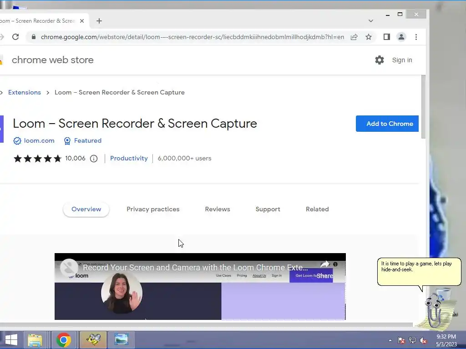The width and height of the screenshot is (466, 349).
Task: Click the Add to Chrome button
Action: point(387,124)
